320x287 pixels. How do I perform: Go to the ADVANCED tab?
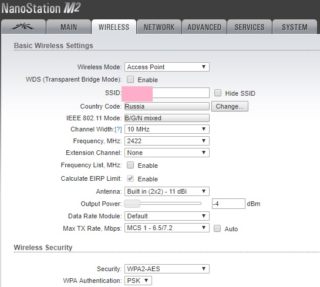[204, 27]
